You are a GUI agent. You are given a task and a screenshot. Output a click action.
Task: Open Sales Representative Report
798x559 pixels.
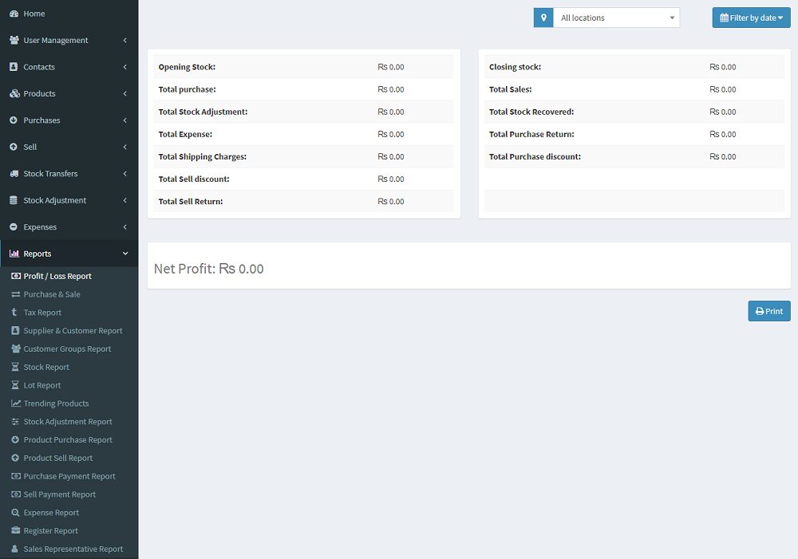73,549
